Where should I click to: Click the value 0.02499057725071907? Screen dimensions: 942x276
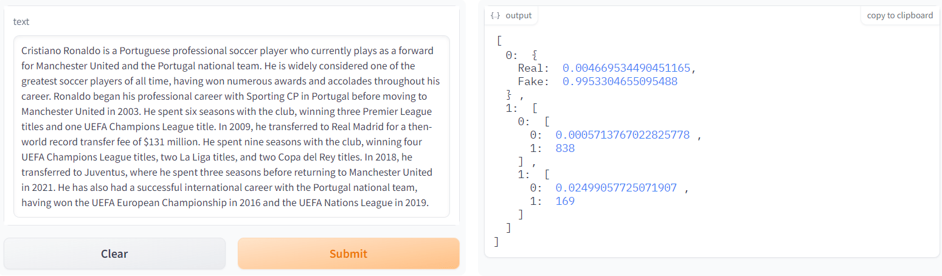[616, 188]
